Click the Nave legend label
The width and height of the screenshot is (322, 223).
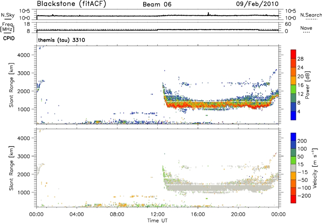306,28
